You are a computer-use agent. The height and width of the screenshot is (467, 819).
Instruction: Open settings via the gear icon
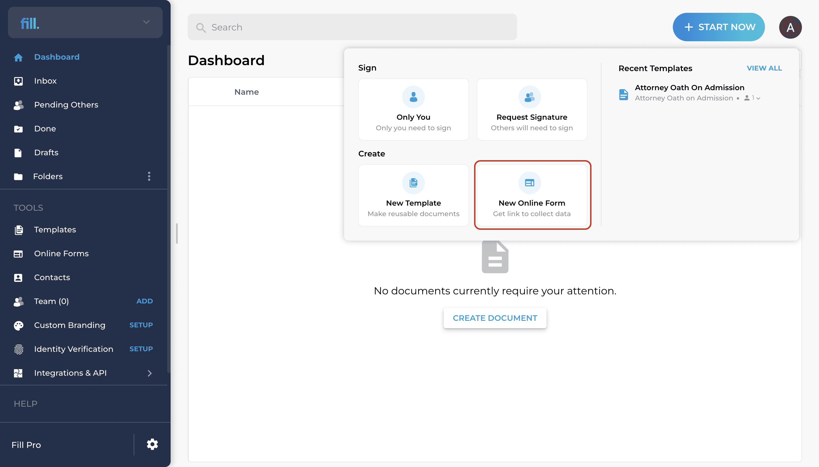point(152,444)
